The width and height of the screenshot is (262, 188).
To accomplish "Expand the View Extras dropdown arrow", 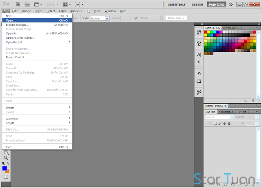I will [x=41, y=4].
